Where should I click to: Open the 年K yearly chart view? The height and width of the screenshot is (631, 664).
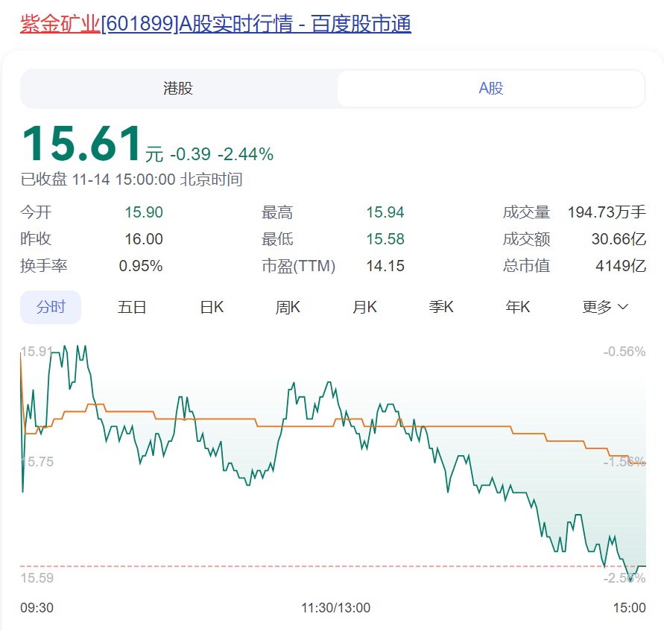pos(517,306)
